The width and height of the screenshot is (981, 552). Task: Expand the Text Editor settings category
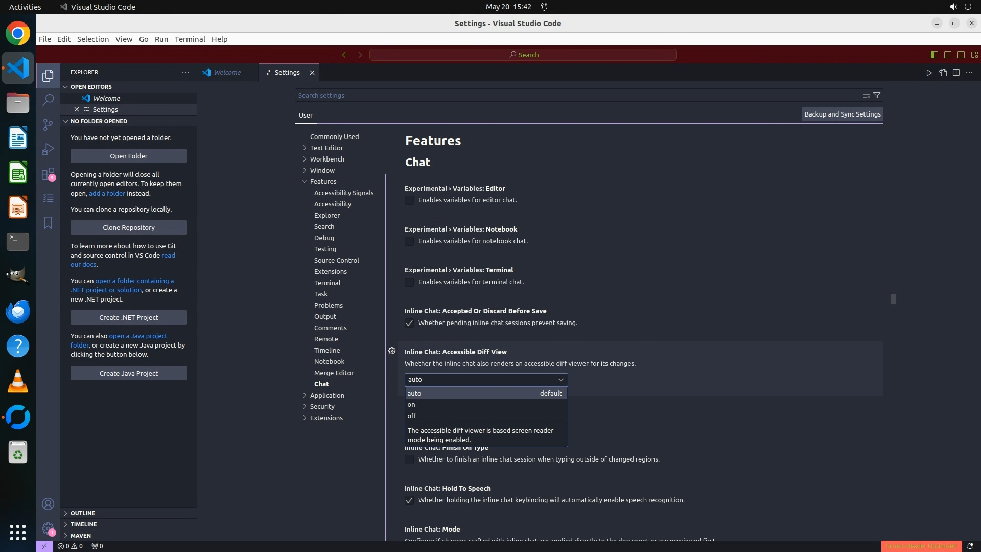(x=326, y=148)
